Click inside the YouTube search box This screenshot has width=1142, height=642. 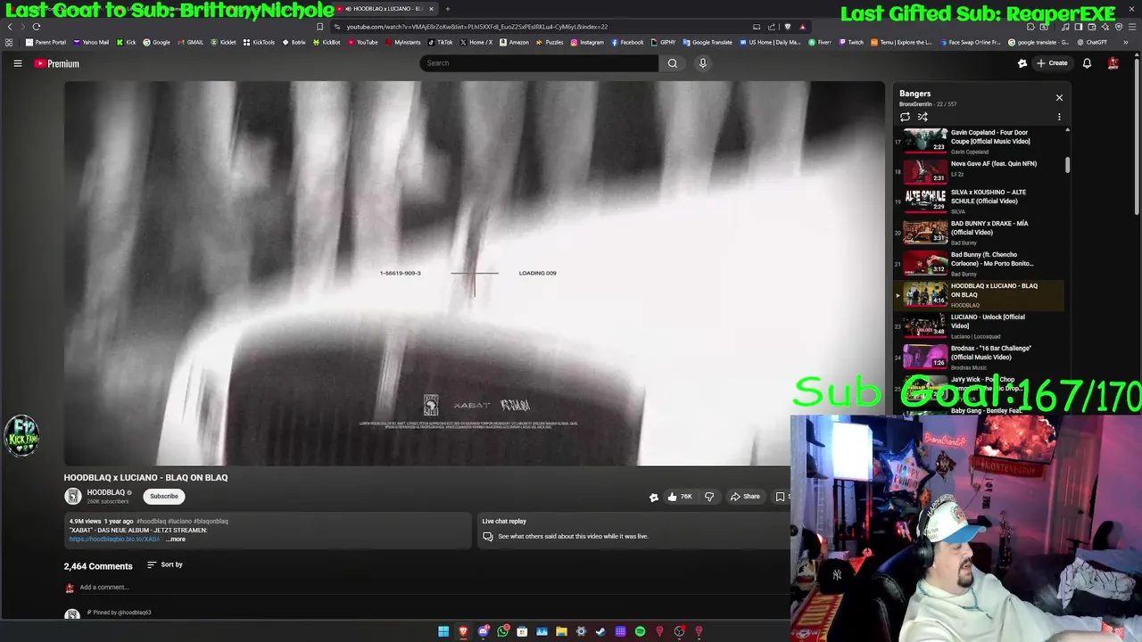click(x=540, y=63)
